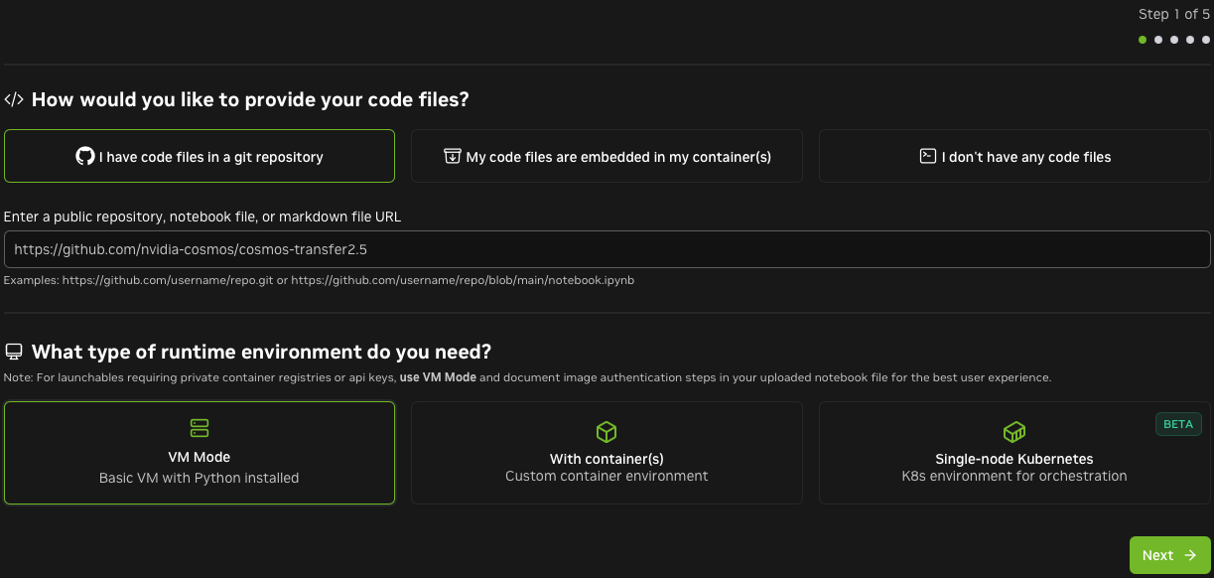The height and width of the screenshot is (578, 1214).
Task: Click the Kubernetes hexagon icon on the K8s card
Action: coord(1013,432)
